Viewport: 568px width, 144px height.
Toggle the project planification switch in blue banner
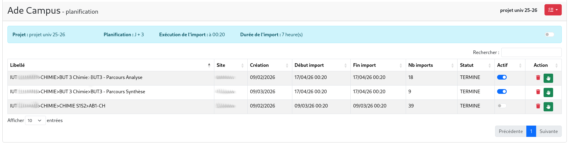pyautogui.click(x=549, y=34)
